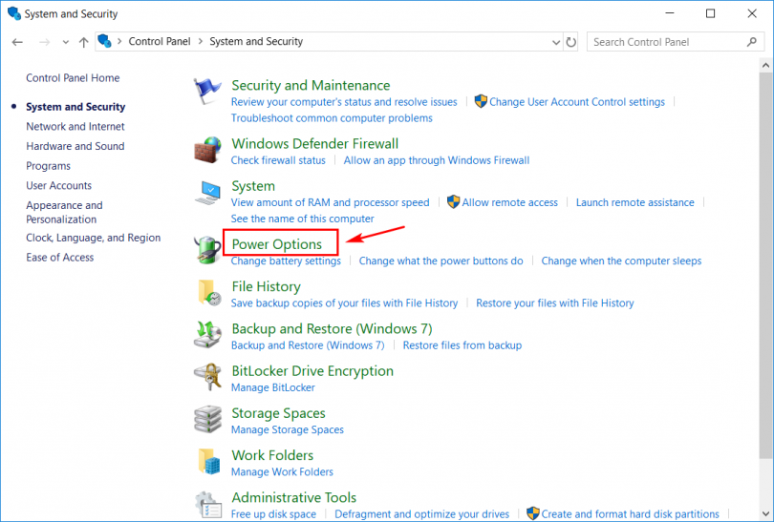Open the recent locations dropdown arrow
Screen dimensions: 774x522
(66, 42)
